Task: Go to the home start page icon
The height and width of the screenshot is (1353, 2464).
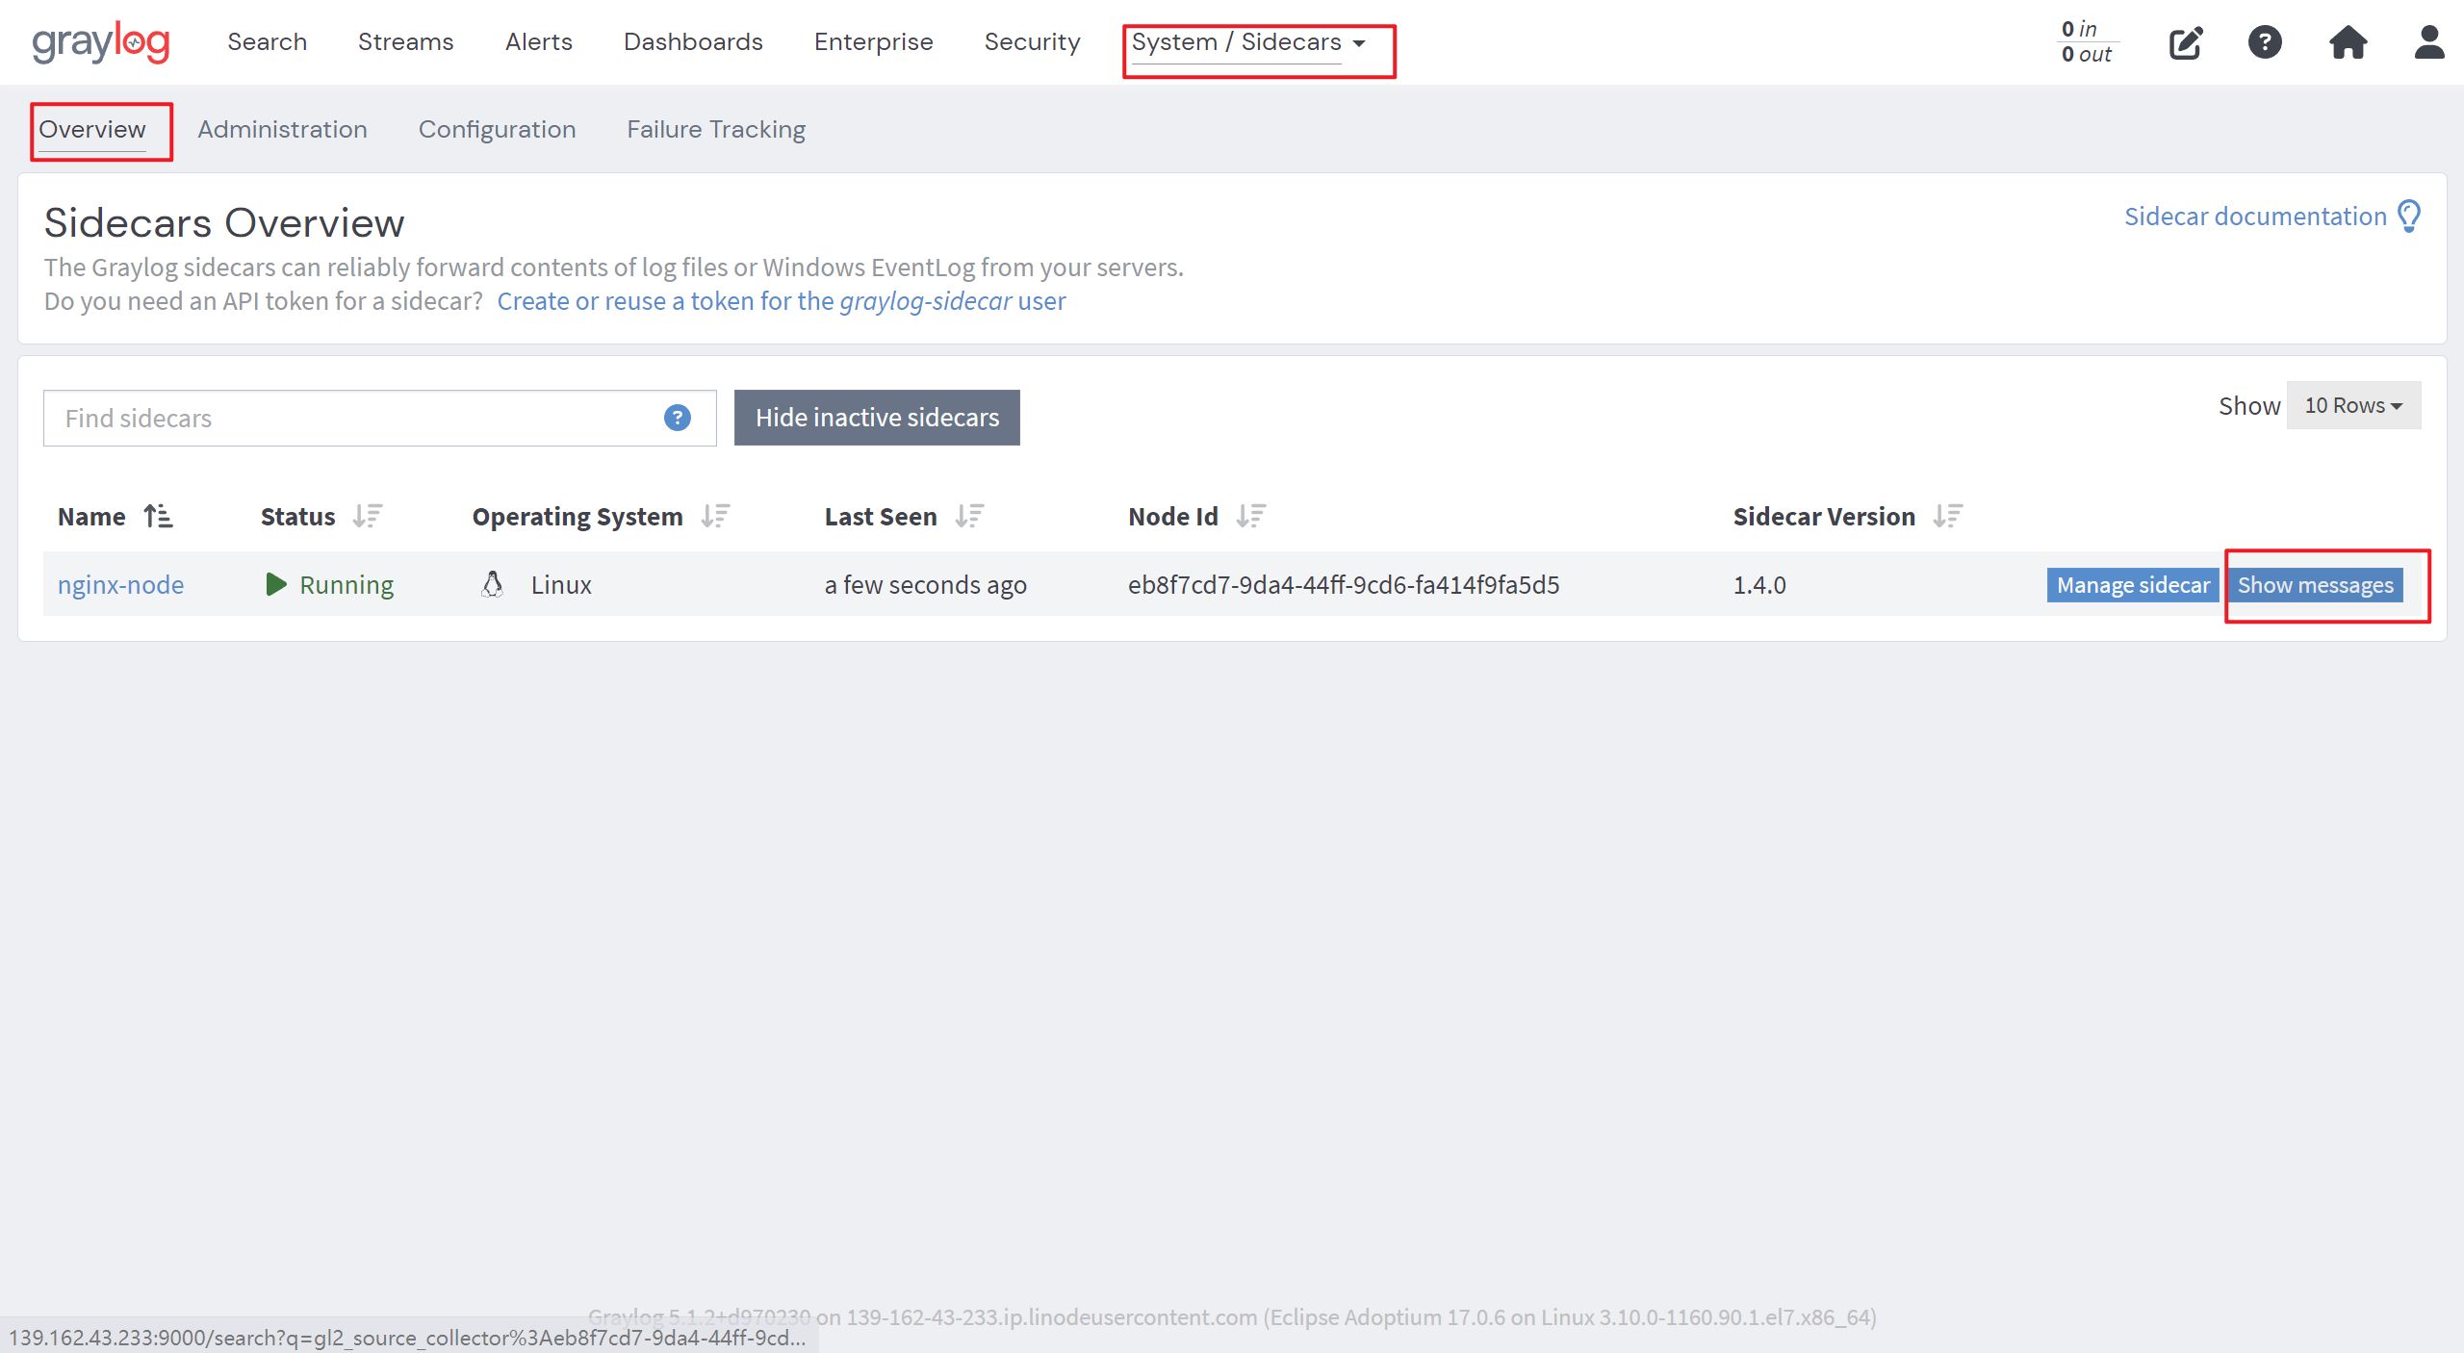Action: click(x=2348, y=42)
